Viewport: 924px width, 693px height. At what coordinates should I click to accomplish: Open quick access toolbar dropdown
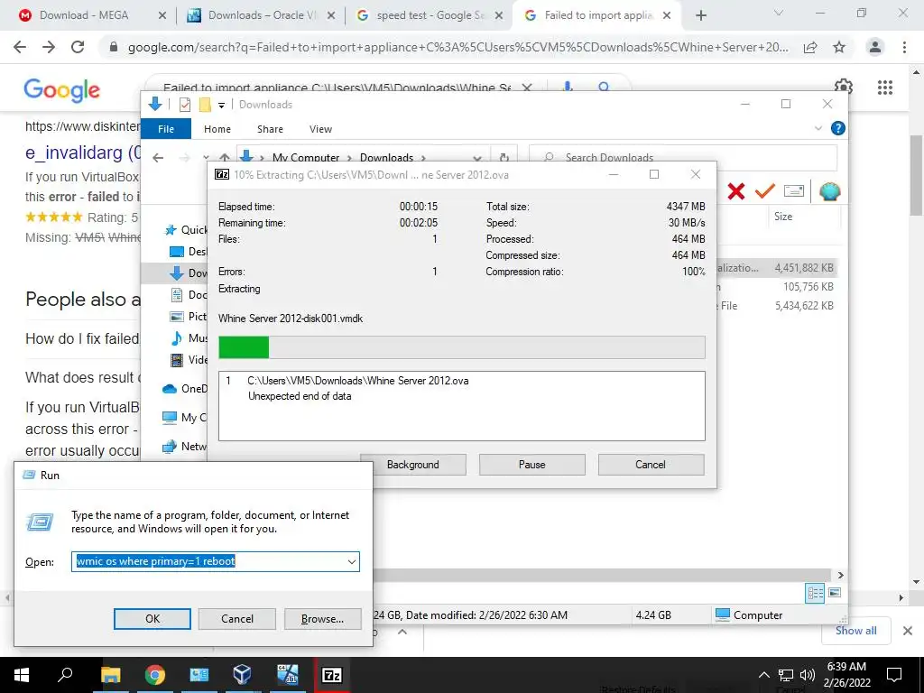[222, 105]
